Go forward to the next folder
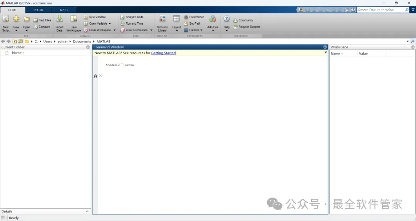Viewport: 416px width, 221px height. [8, 41]
